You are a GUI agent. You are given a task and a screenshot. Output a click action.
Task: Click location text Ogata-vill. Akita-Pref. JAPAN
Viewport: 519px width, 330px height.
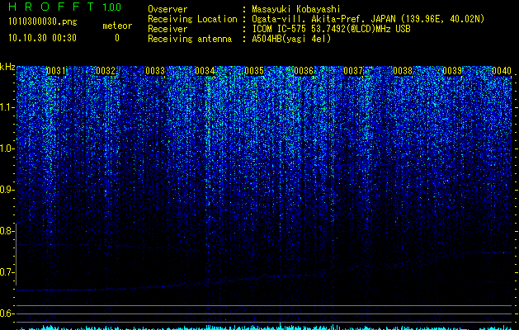(x=323, y=19)
